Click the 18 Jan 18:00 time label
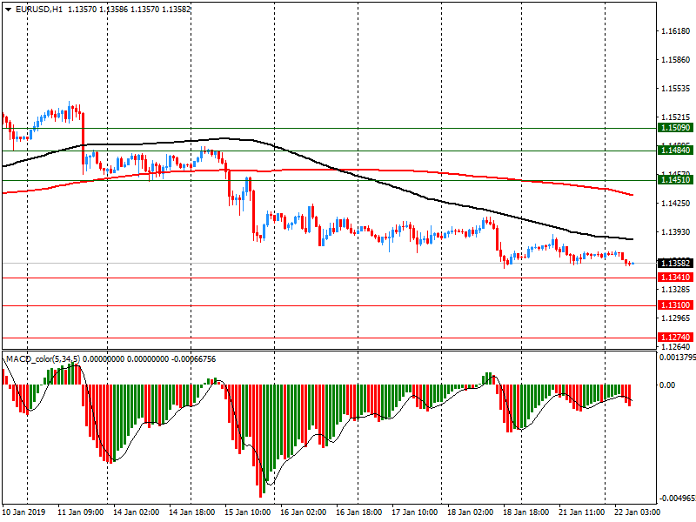The width and height of the screenshot is (696, 522). pyautogui.click(x=526, y=512)
